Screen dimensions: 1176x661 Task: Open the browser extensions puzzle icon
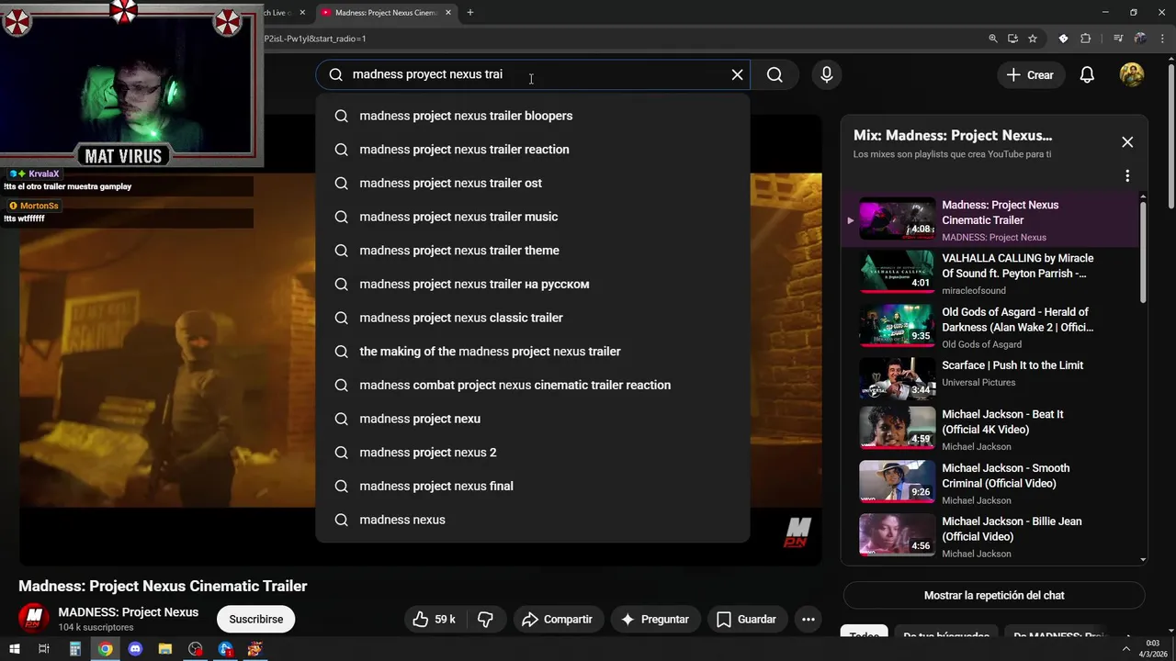pos(1086,39)
